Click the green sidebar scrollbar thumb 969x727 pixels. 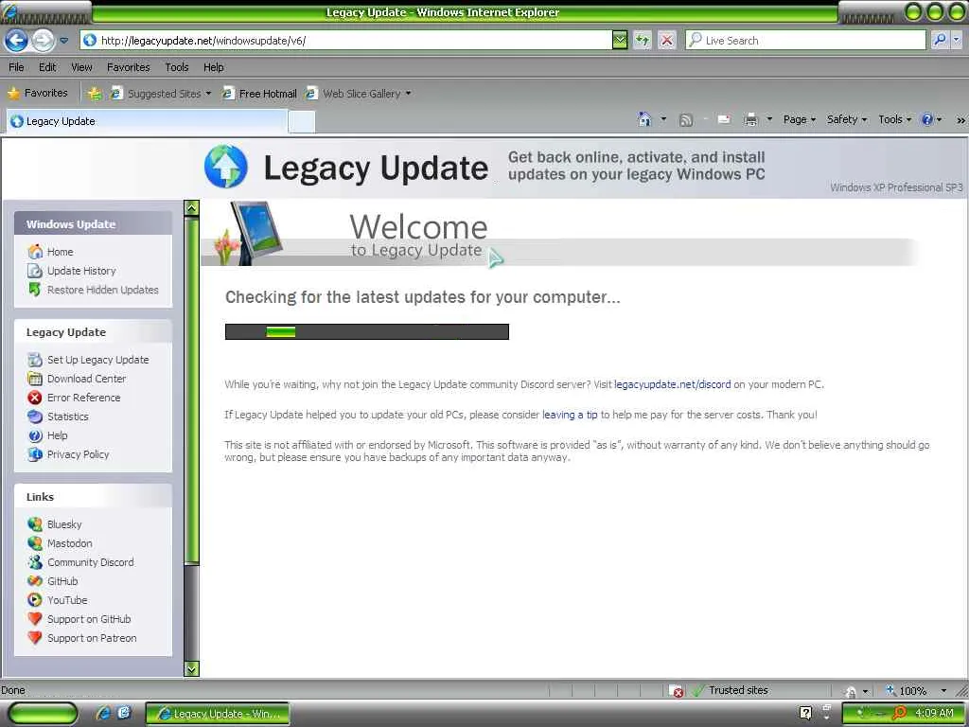tap(191, 390)
